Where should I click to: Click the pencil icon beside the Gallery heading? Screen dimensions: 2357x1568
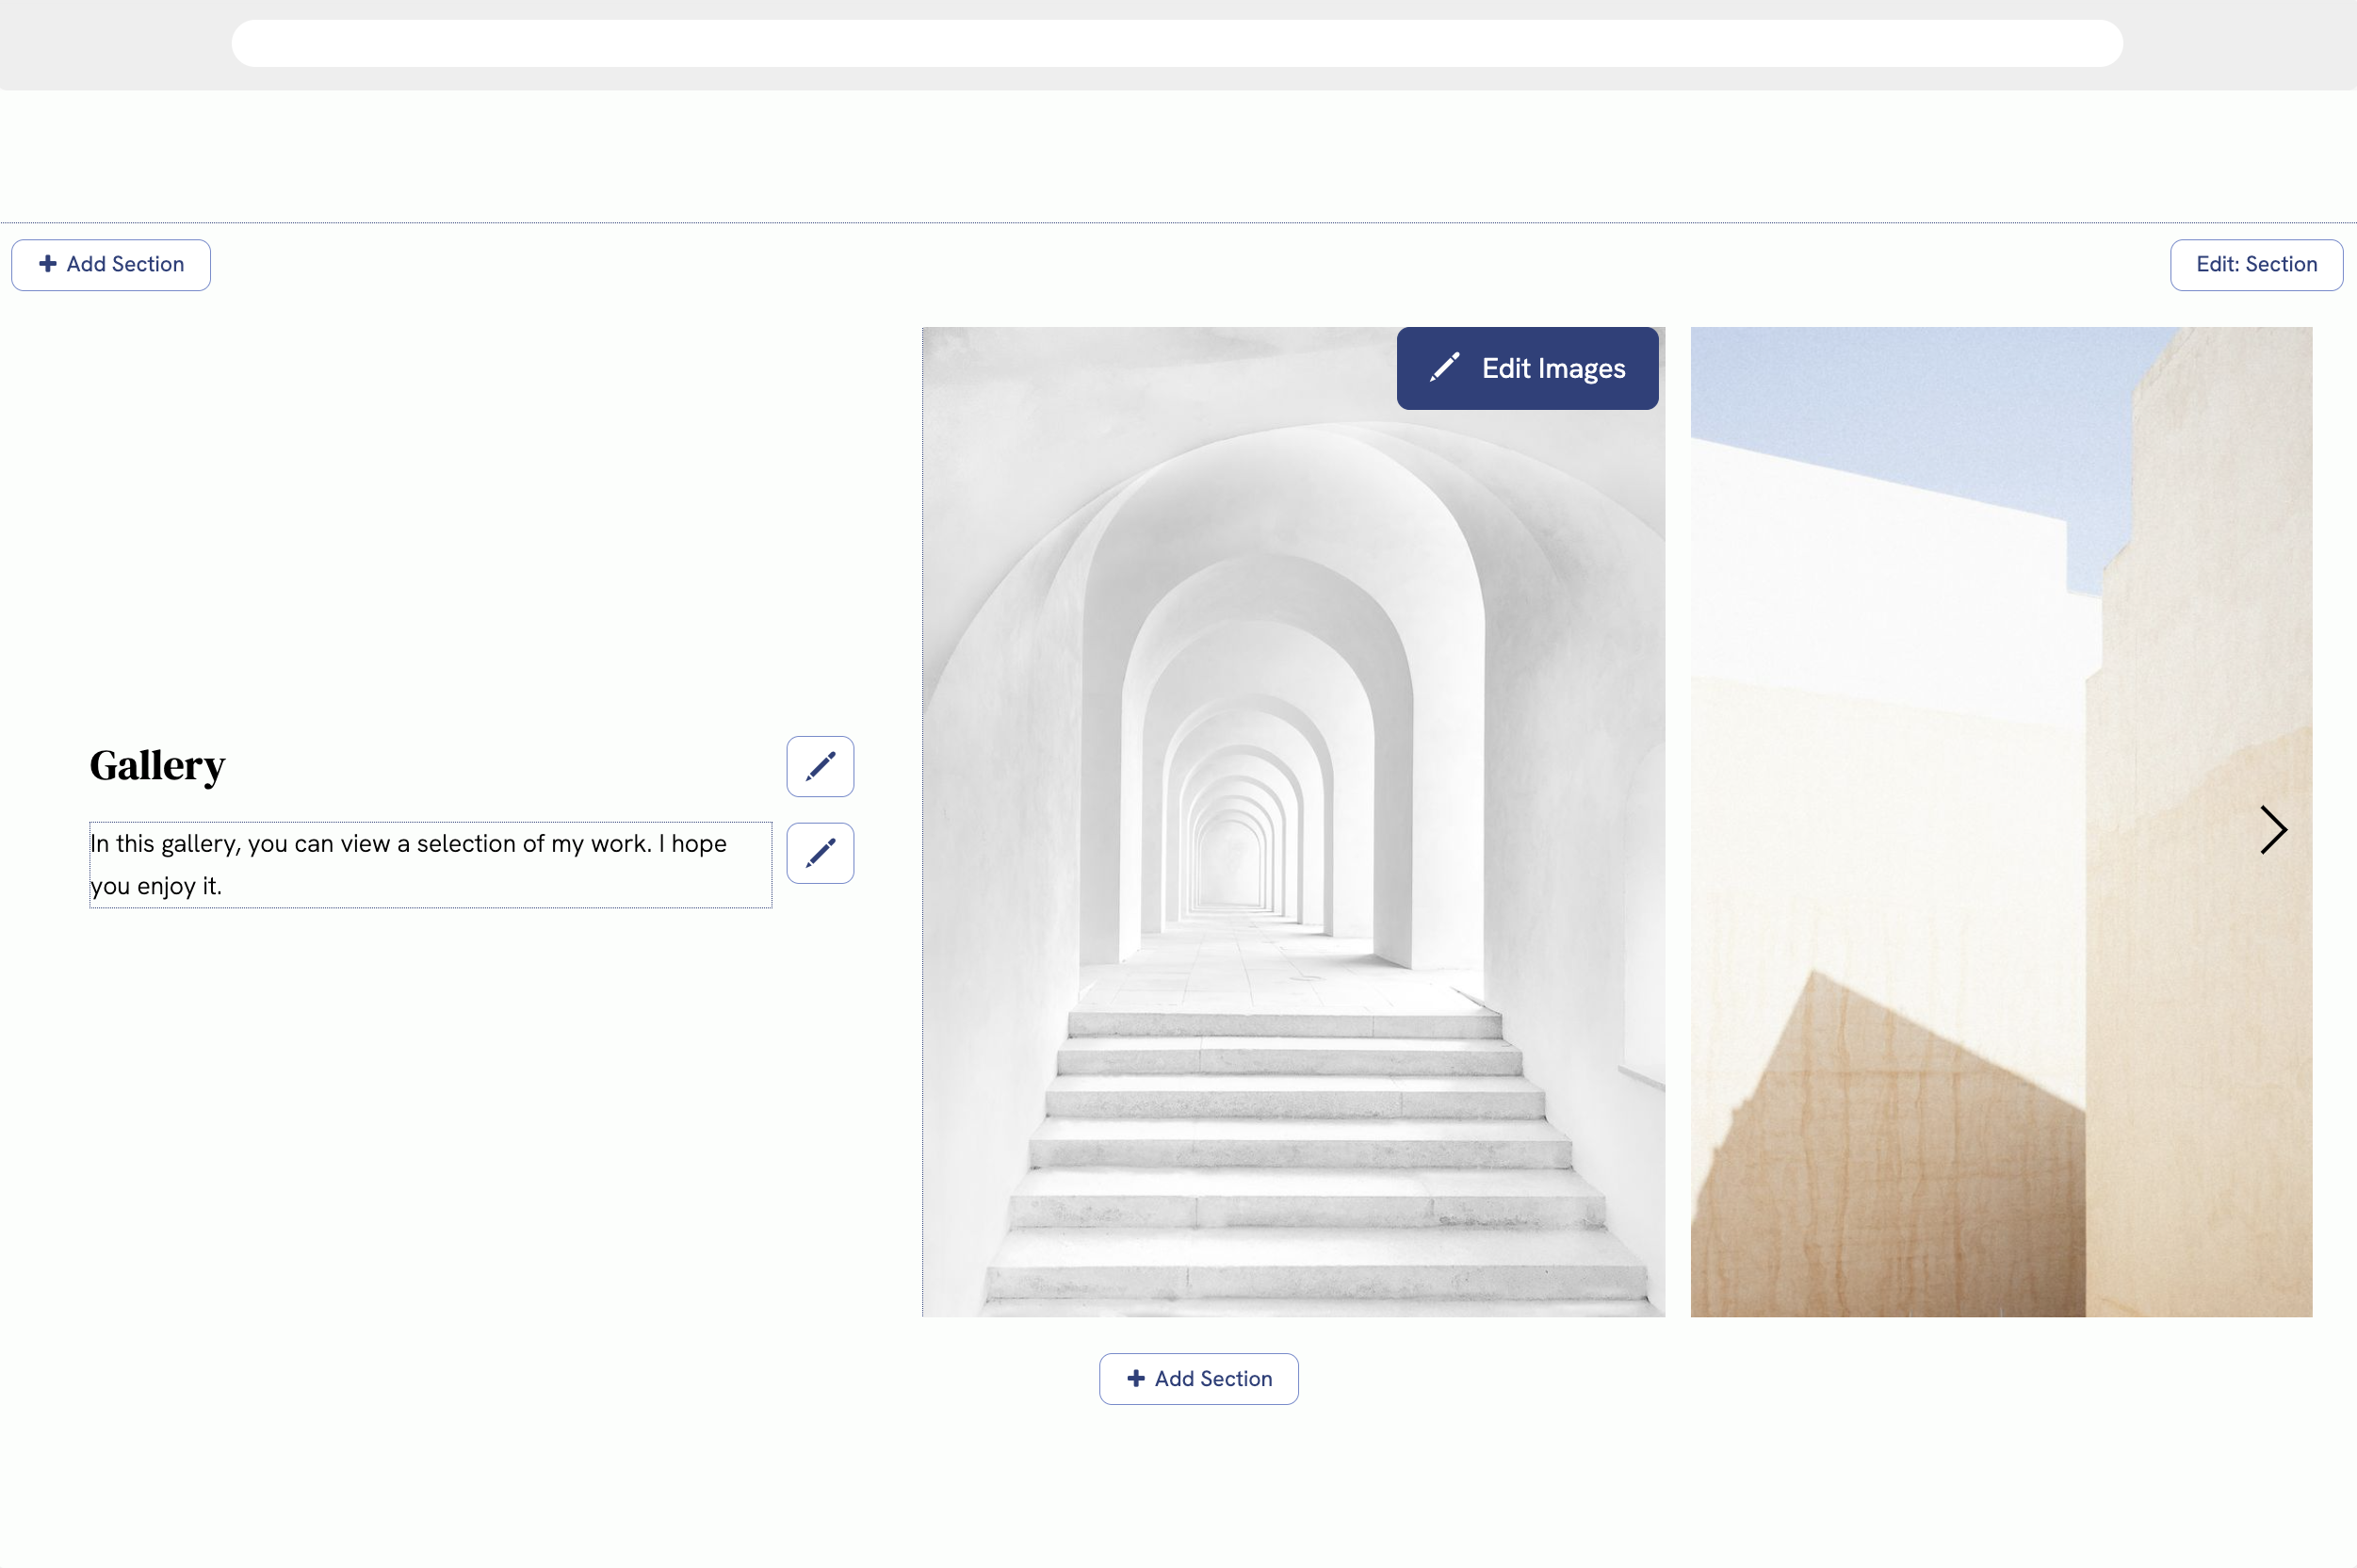point(819,766)
